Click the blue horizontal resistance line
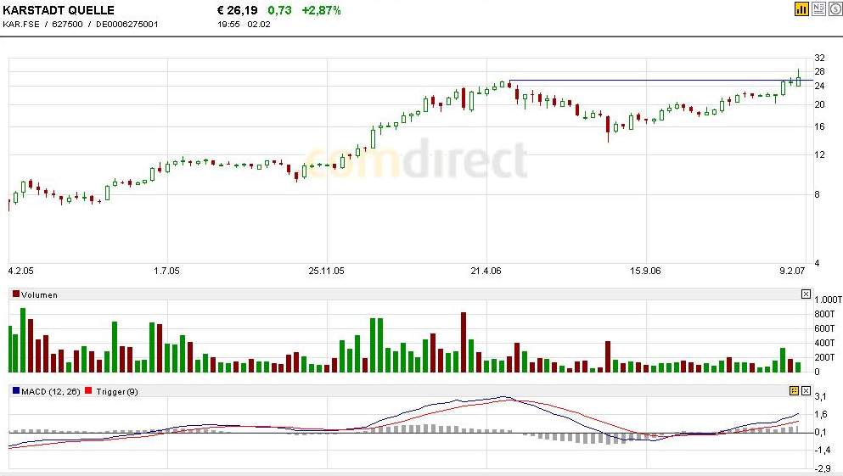Viewport: 843px width, 476px height. tap(660, 80)
